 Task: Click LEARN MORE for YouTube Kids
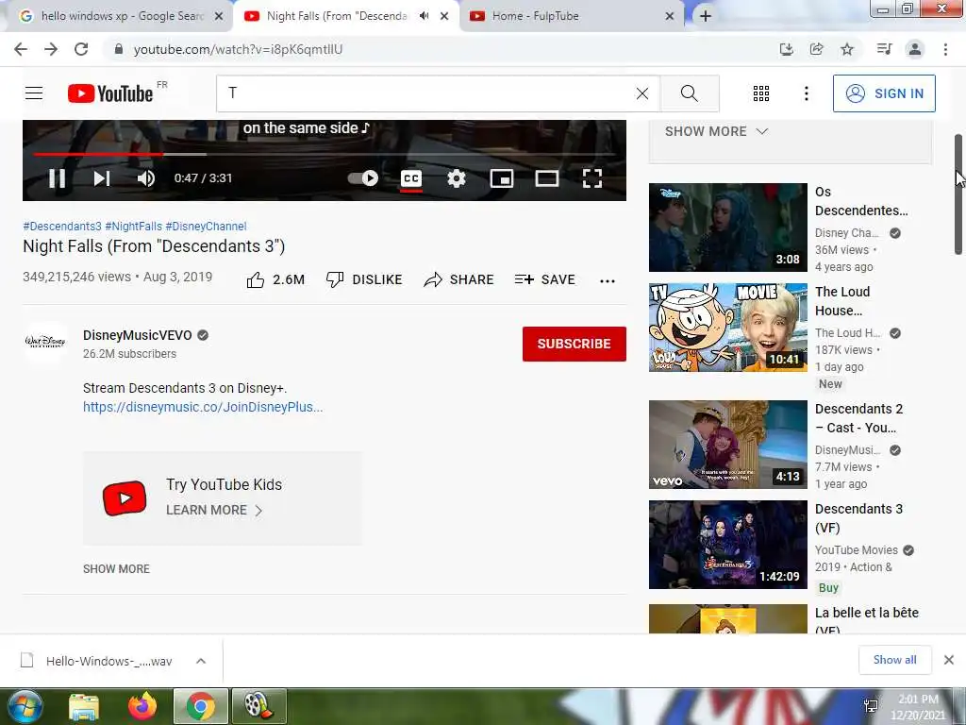point(214,510)
